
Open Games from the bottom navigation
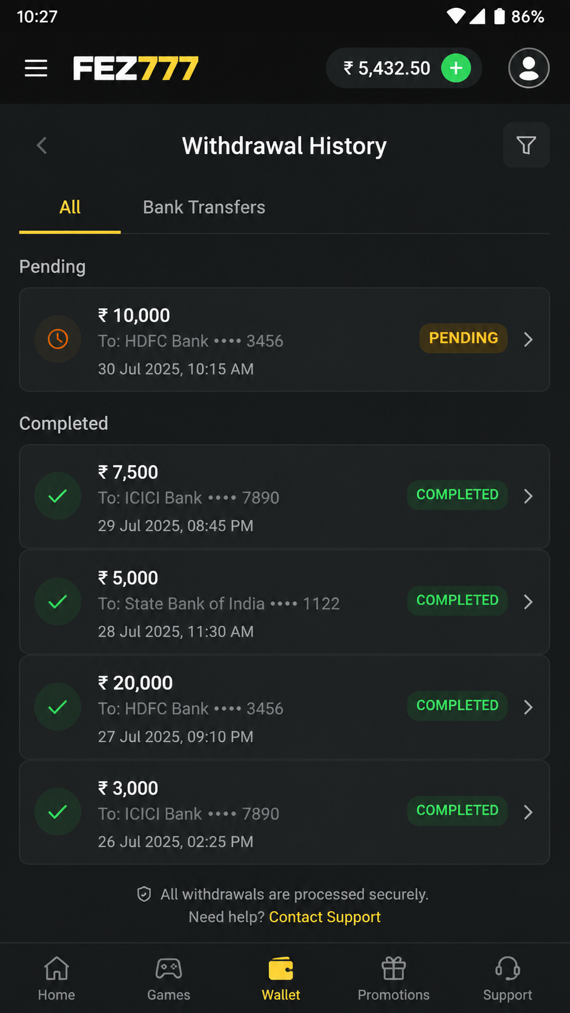click(x=168, y=978)
